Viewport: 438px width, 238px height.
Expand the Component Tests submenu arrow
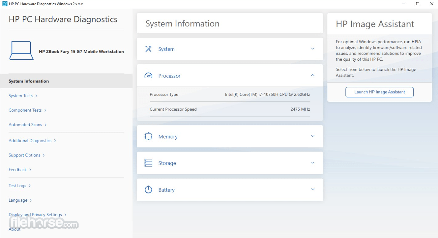(45, 110)
